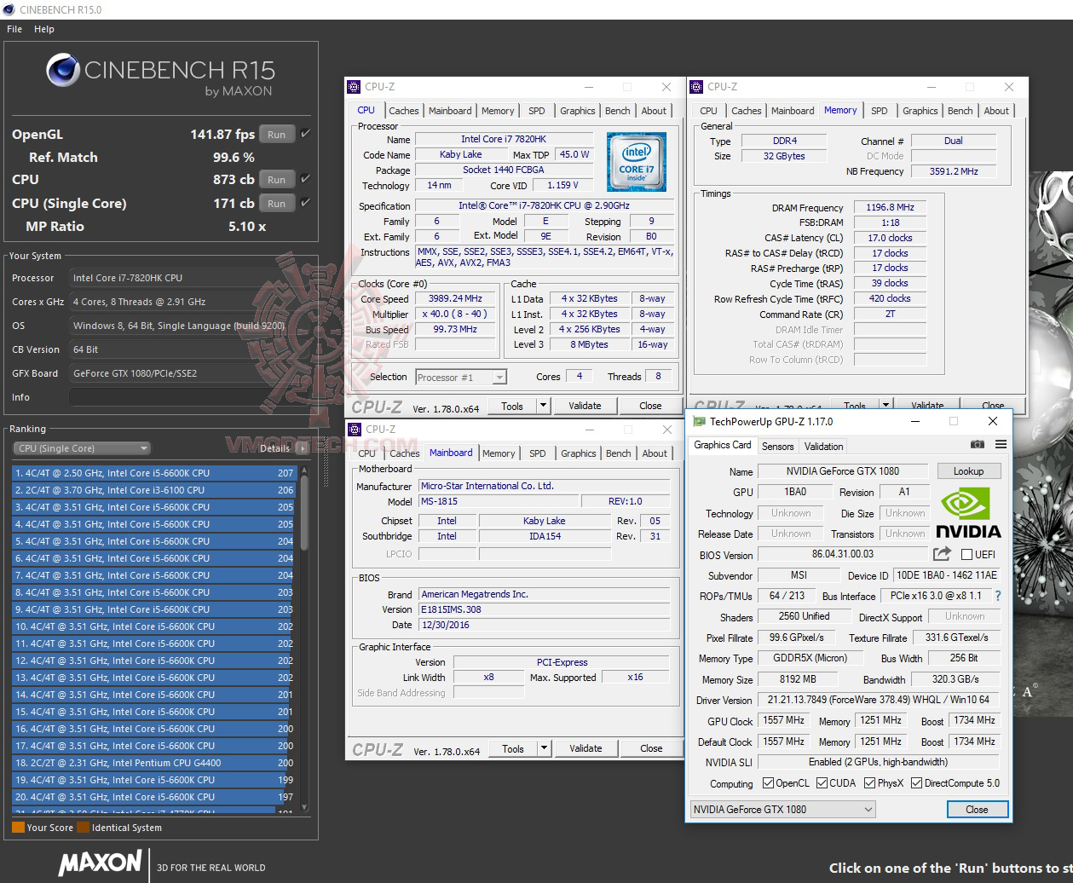Click the brown Identical System color swatch

click(83, 827)
